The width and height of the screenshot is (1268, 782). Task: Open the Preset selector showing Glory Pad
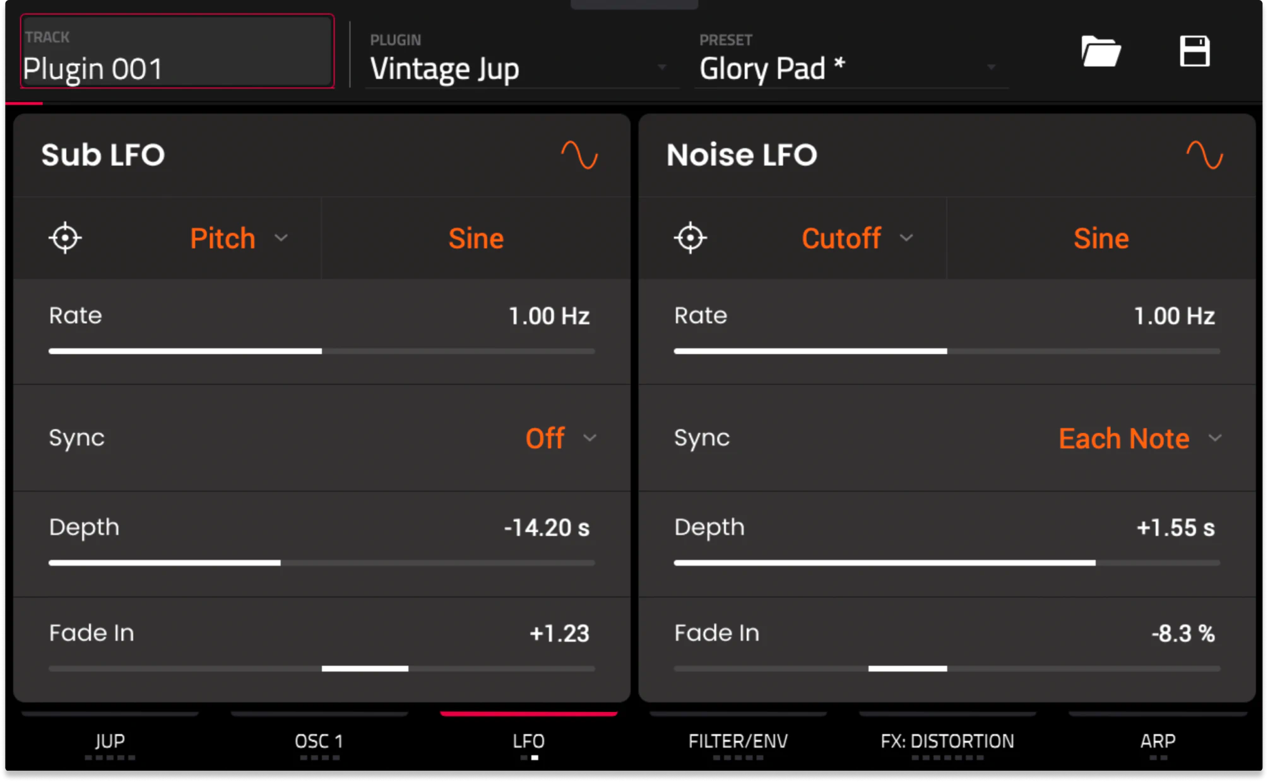(848, 68)
